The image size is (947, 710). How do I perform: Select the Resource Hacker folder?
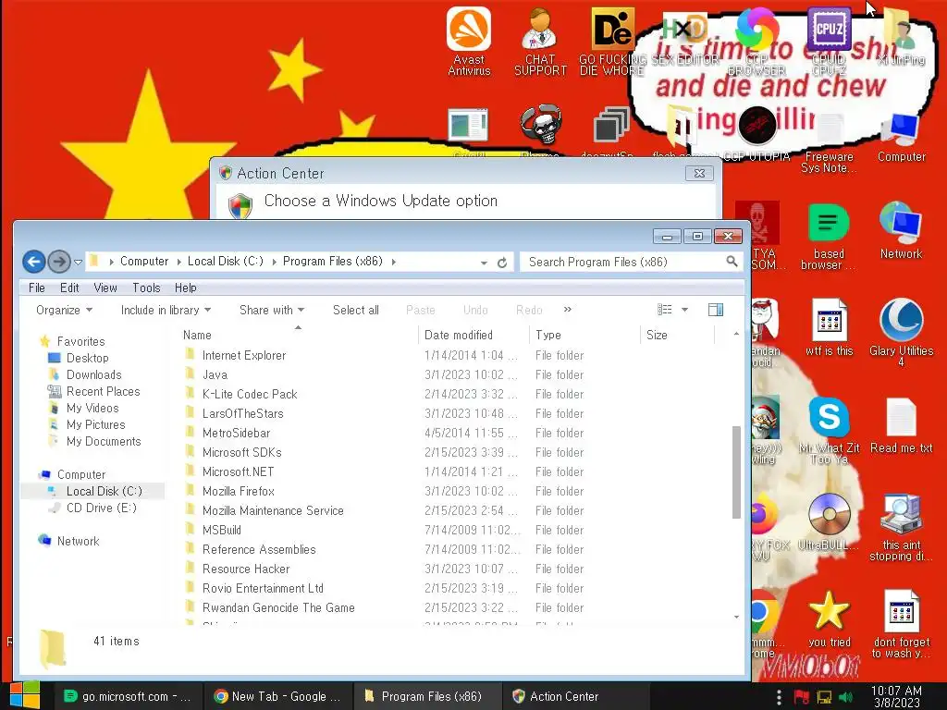click(246, 569)
